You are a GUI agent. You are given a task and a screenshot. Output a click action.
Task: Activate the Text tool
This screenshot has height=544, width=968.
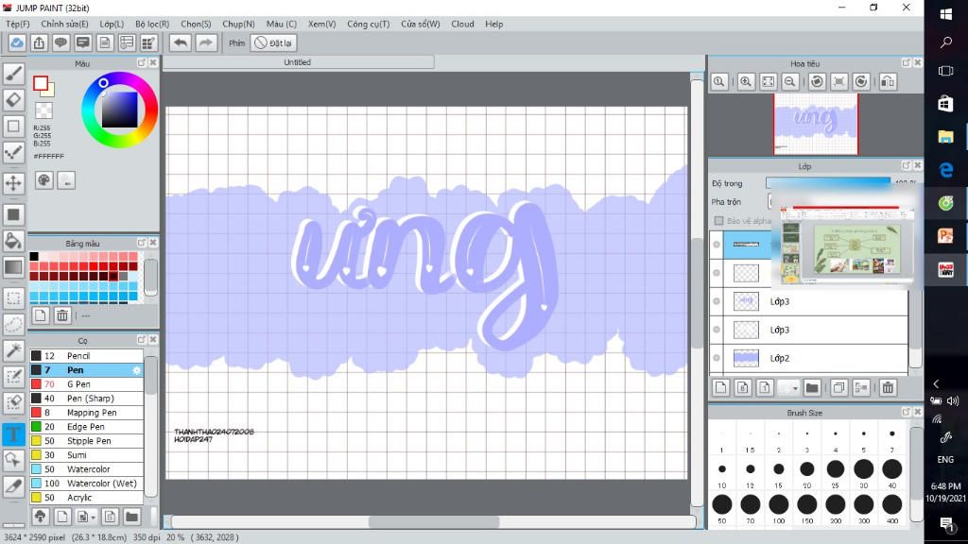(x=13, y=433)
